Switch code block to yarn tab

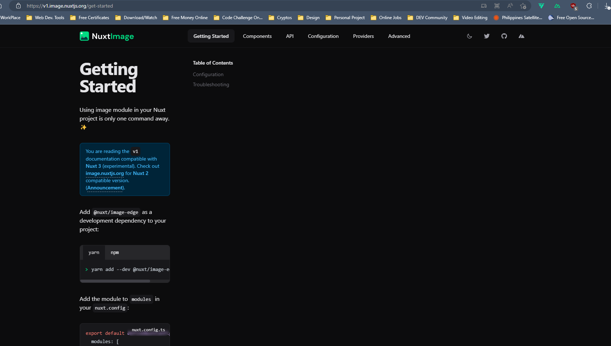(x=94, y=253)
